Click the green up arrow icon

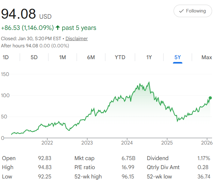click(58, 28)
